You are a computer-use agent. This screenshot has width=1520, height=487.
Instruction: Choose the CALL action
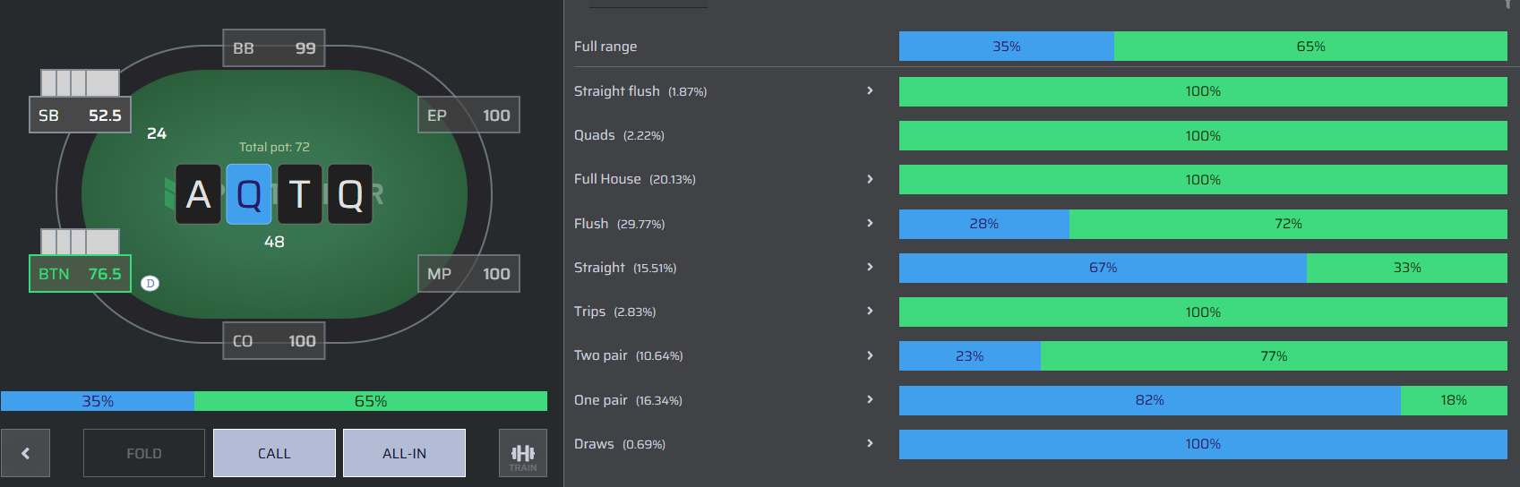click(x=274, y=453)
